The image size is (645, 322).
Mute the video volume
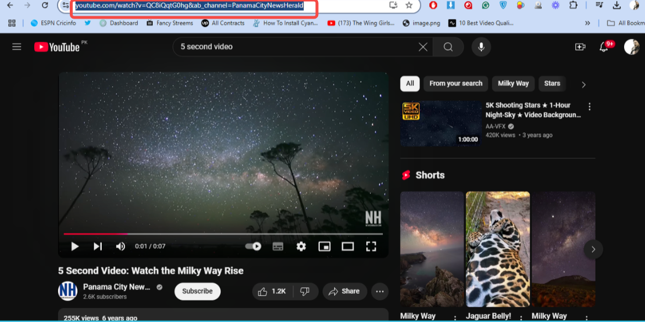(120, 246)
